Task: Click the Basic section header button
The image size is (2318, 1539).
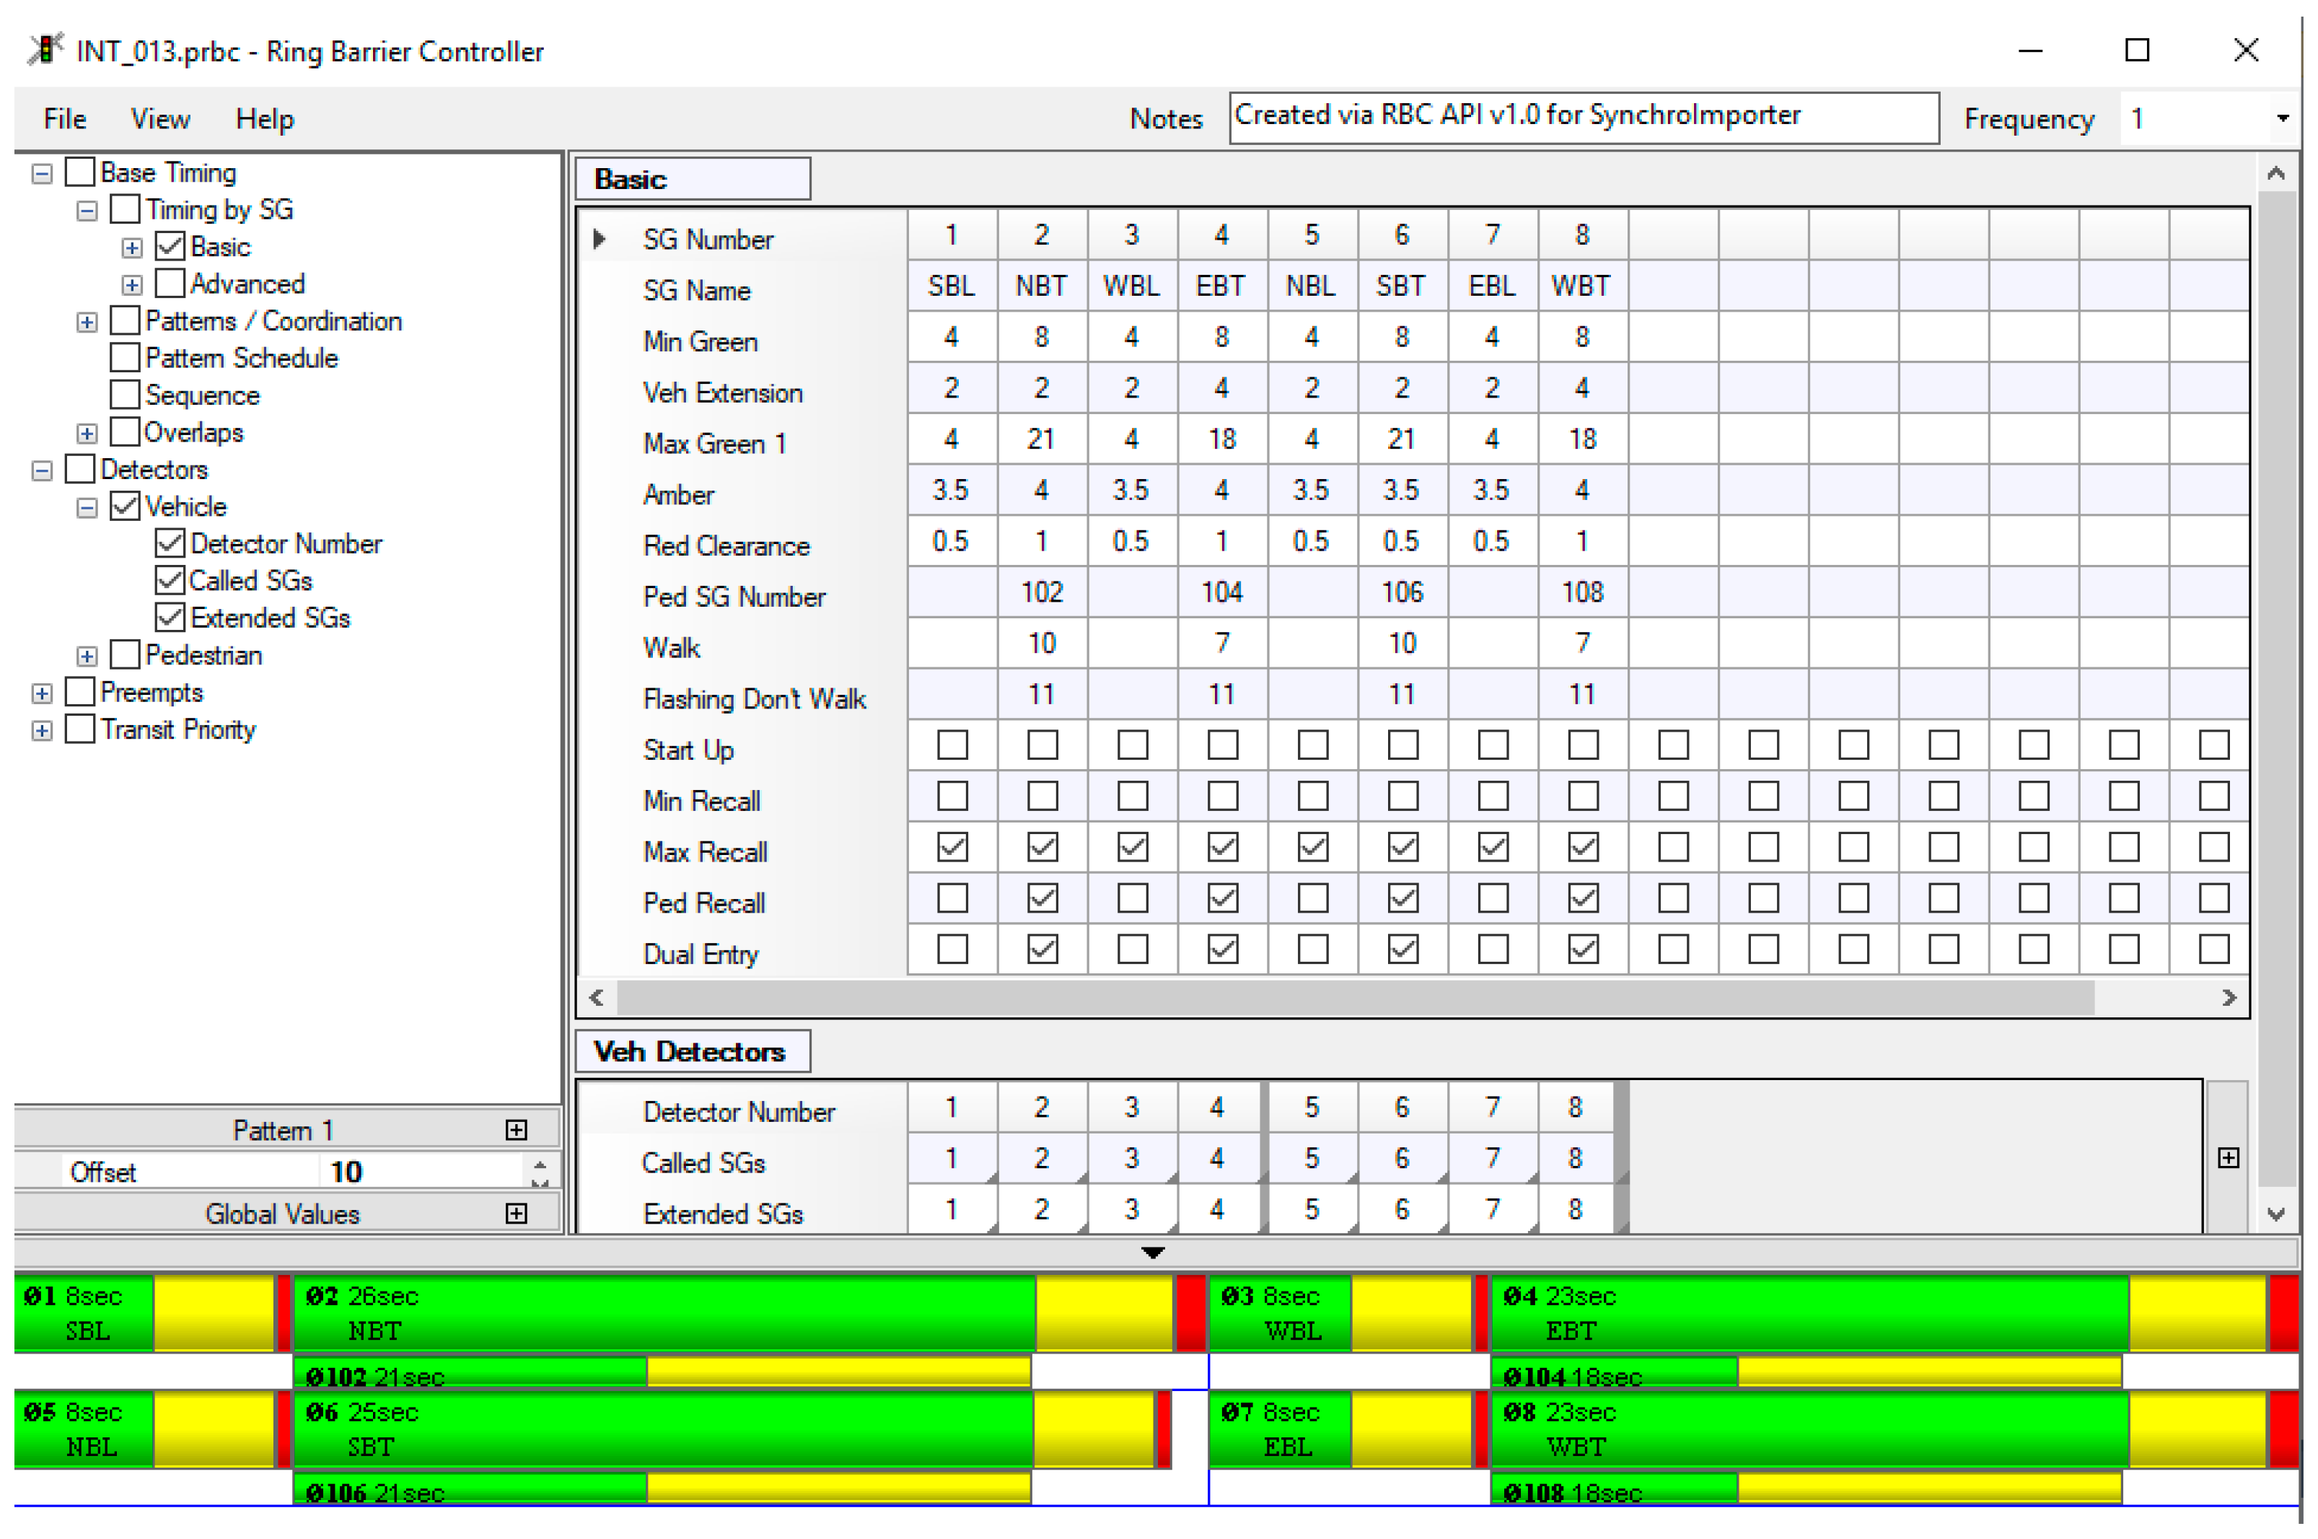Action: (x=692, y=180)
